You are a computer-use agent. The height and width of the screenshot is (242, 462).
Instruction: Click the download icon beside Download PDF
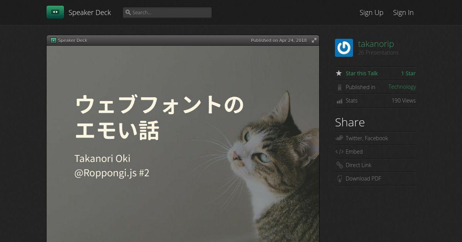point(339,179)
